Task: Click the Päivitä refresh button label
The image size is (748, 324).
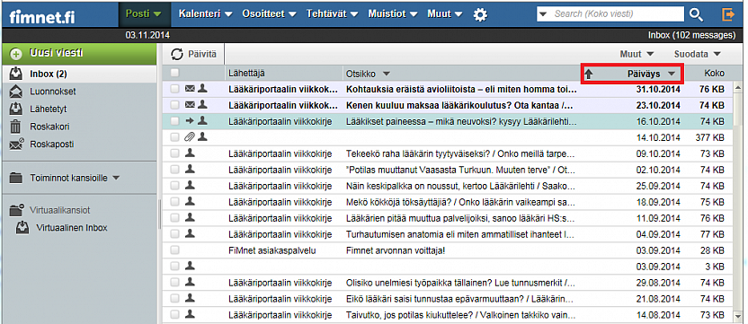Action: 202,55
